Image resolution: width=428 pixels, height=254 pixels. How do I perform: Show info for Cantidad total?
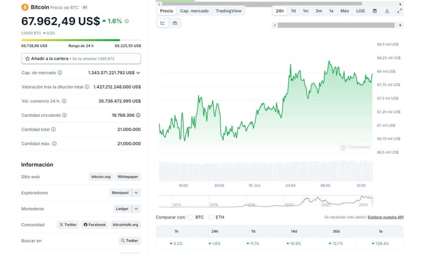click(53, 129)
